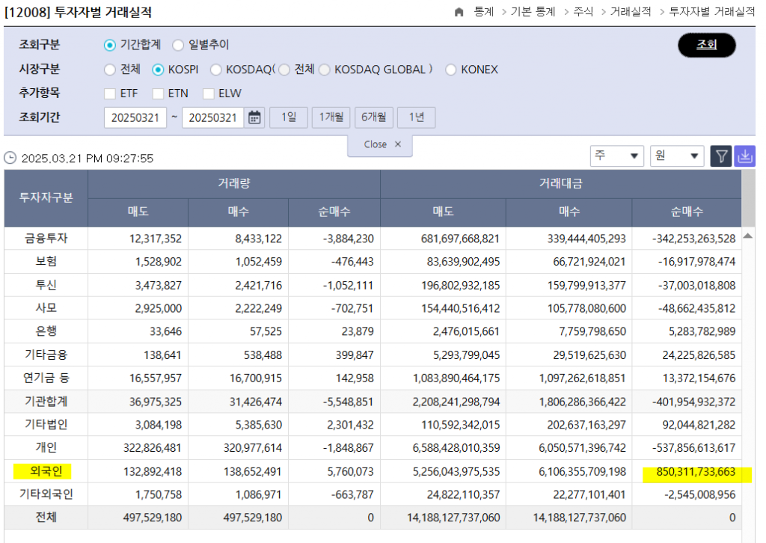Select the KOSDAQ market radio button

click(216, 70)
